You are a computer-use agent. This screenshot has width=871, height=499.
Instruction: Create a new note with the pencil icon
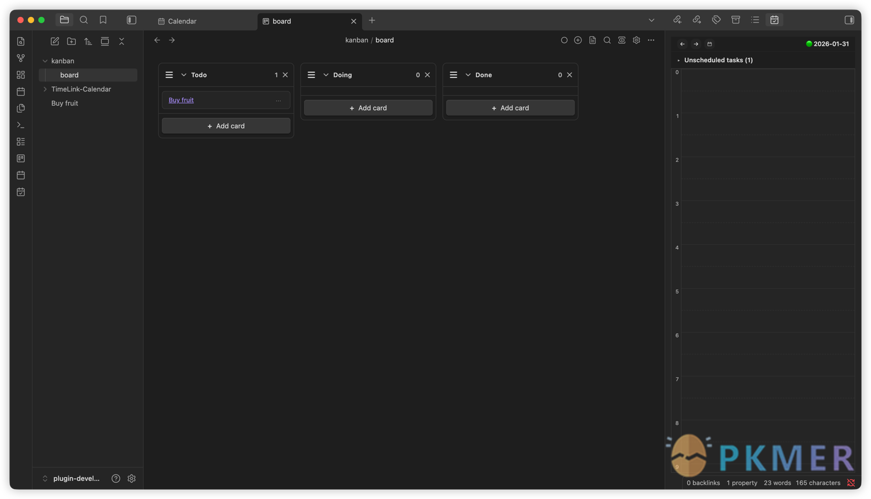click(55, 41)
